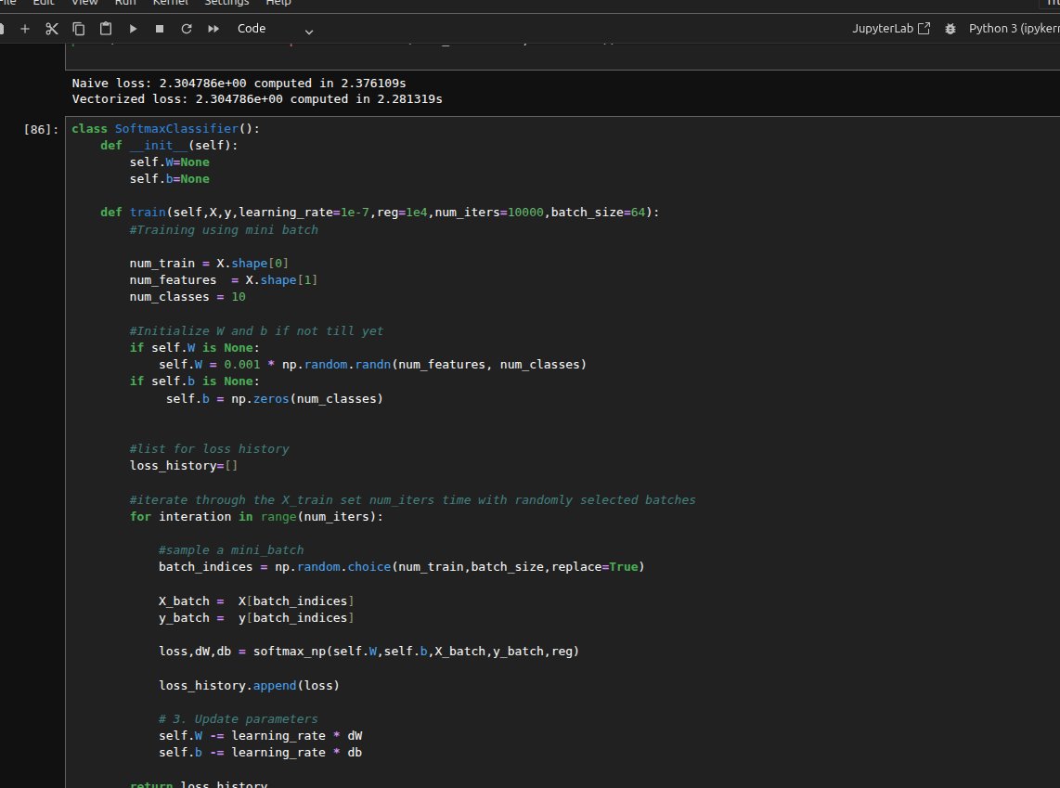The image size is (1060, 788).
Task: Open the Run menu
Action: click(125, 3)
